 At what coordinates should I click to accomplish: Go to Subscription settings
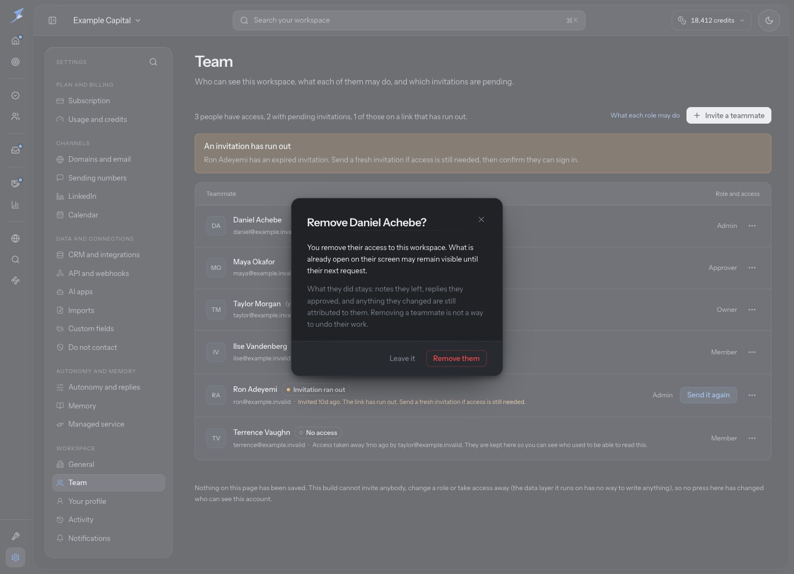tap(109, 100)
